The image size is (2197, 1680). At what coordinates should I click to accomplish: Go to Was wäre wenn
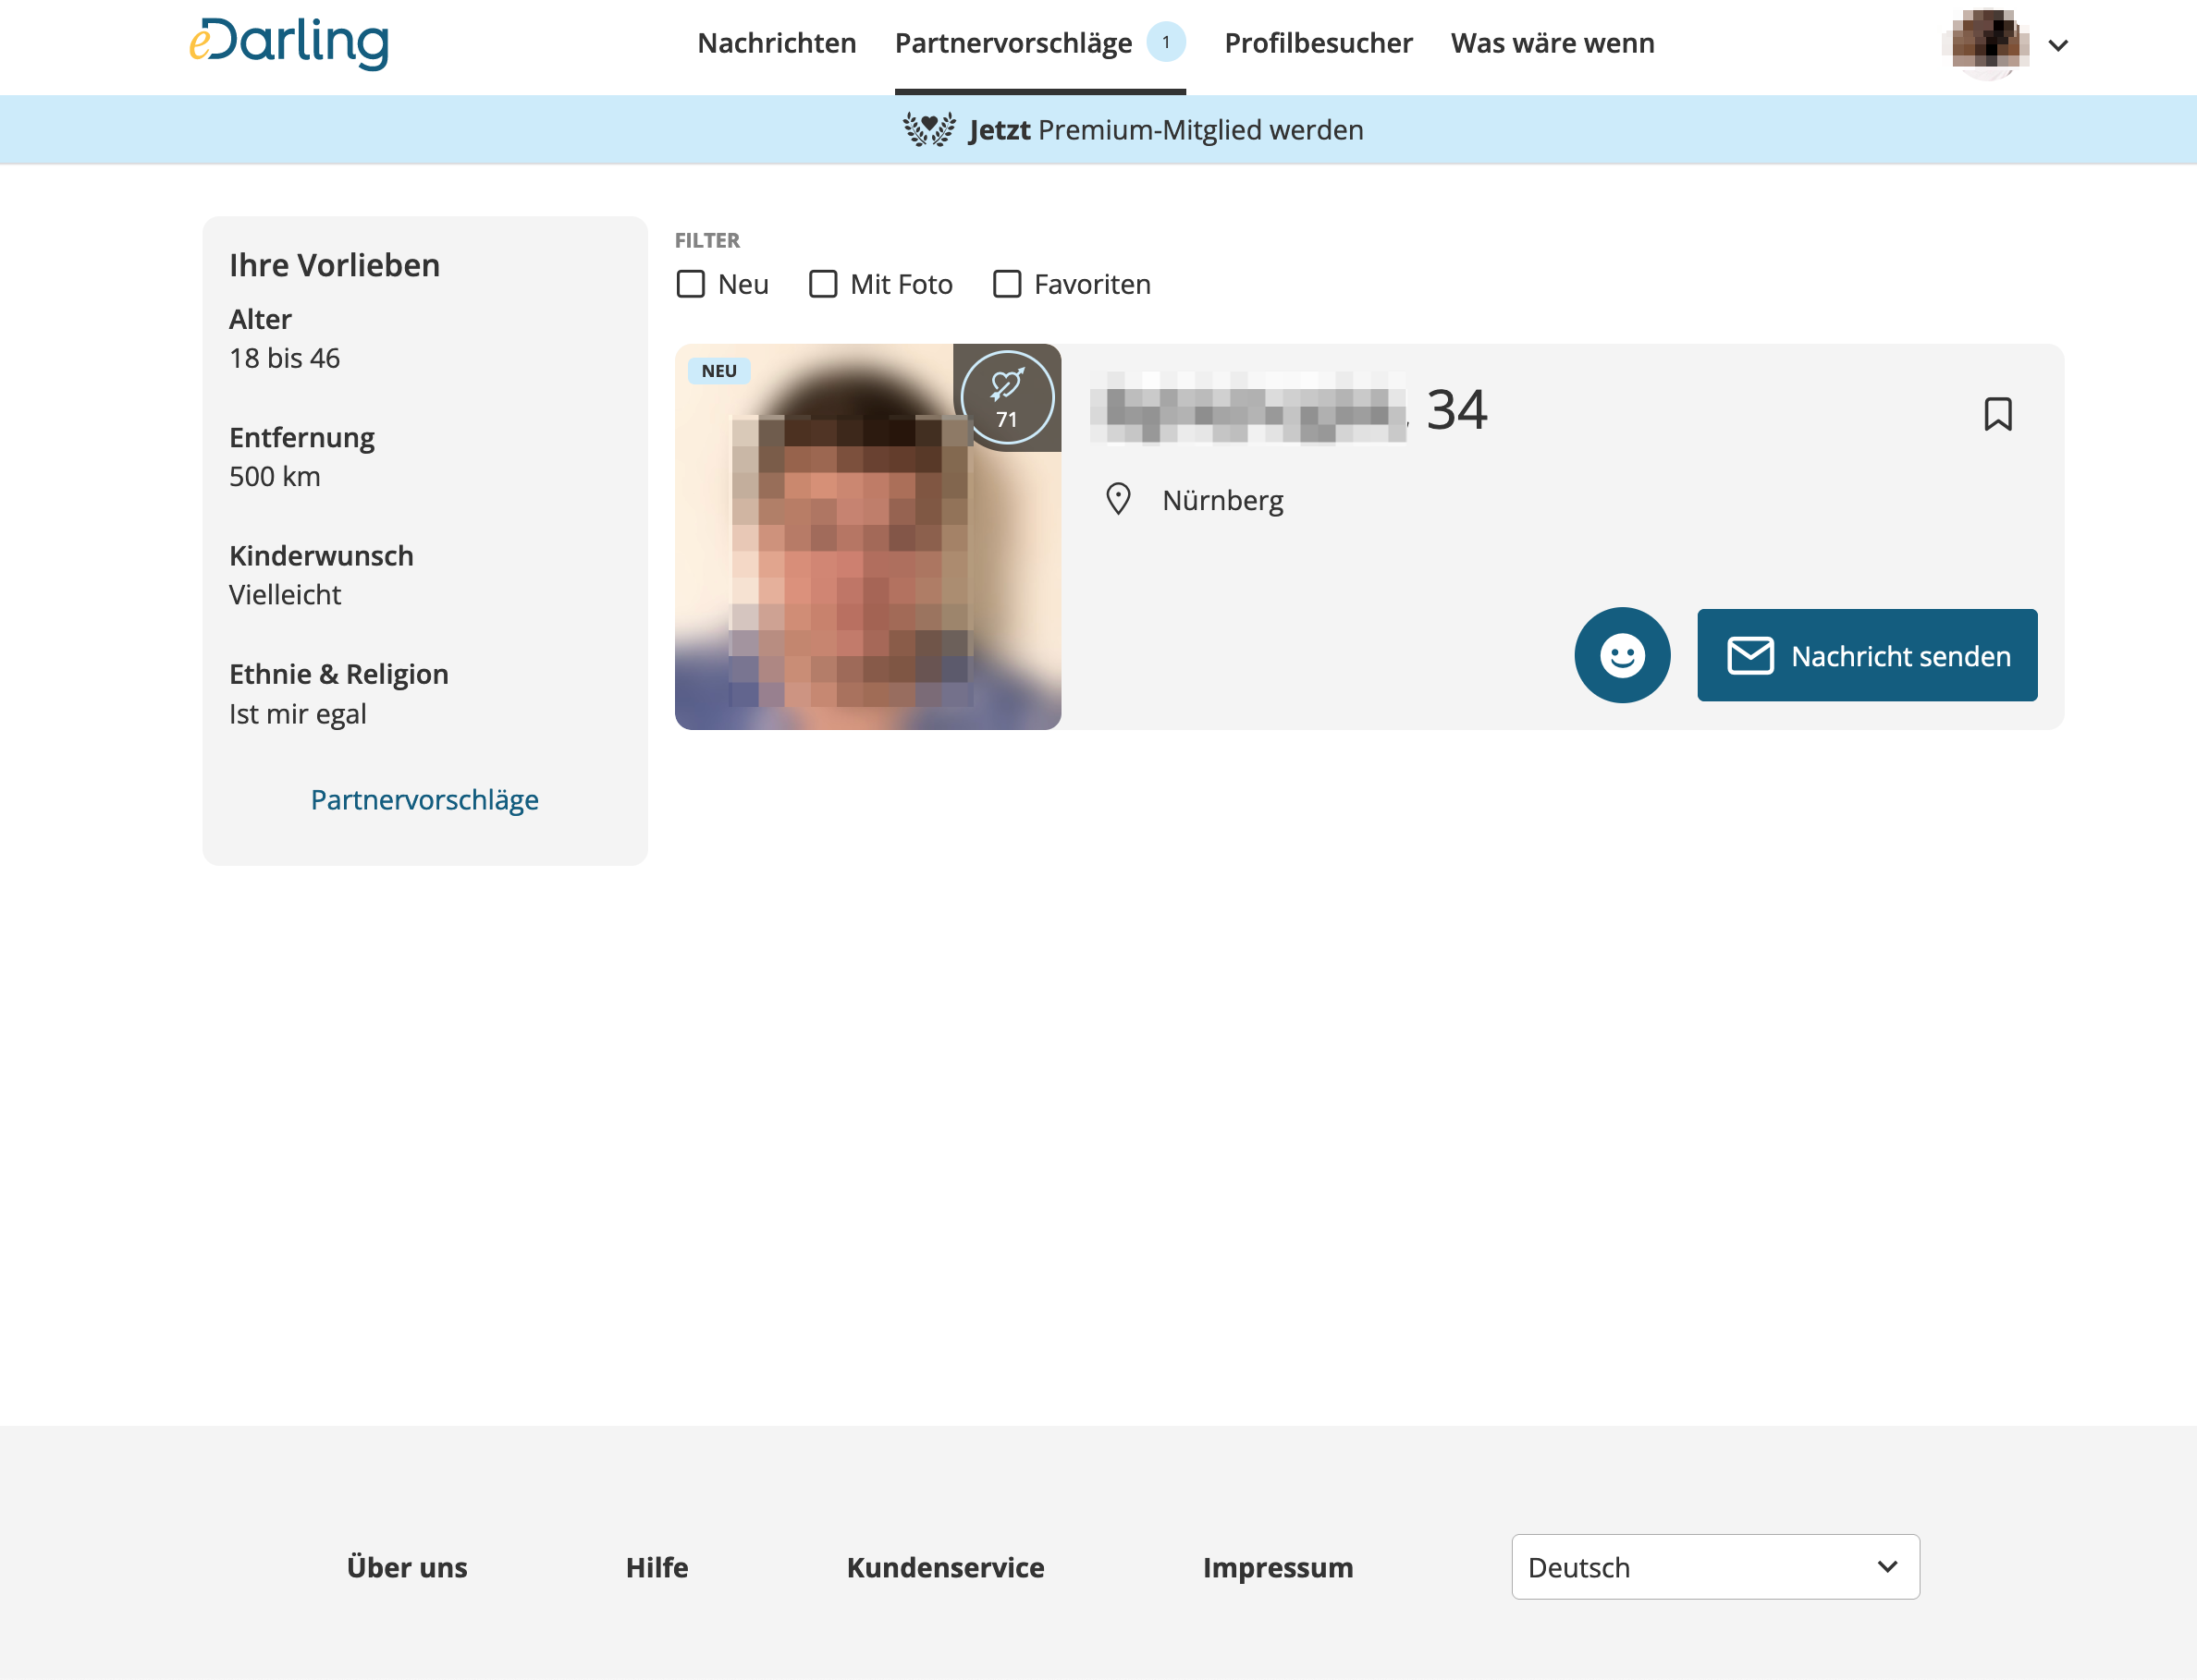click(x=1552, y=43)
